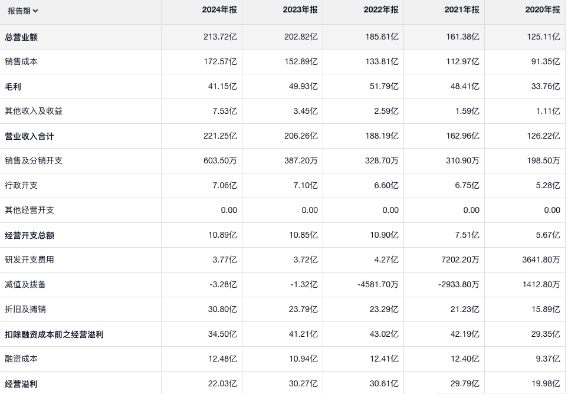Click the 经营溢利 row label

click(21, 384)
